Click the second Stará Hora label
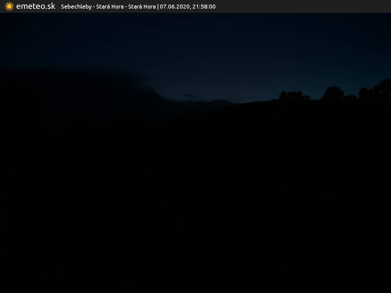The height and width of the screenshot is (293, 391). pos(142,7)
